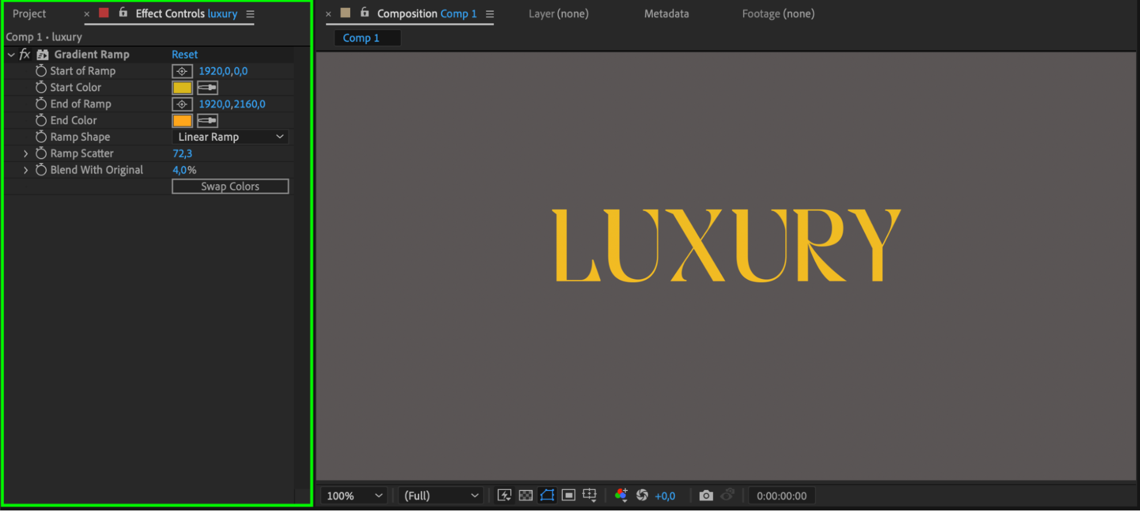Viewport: 1140px width, 511px height.
Task: Click the LUXURY text in the viewer
Action: click(x=726, y=245)
